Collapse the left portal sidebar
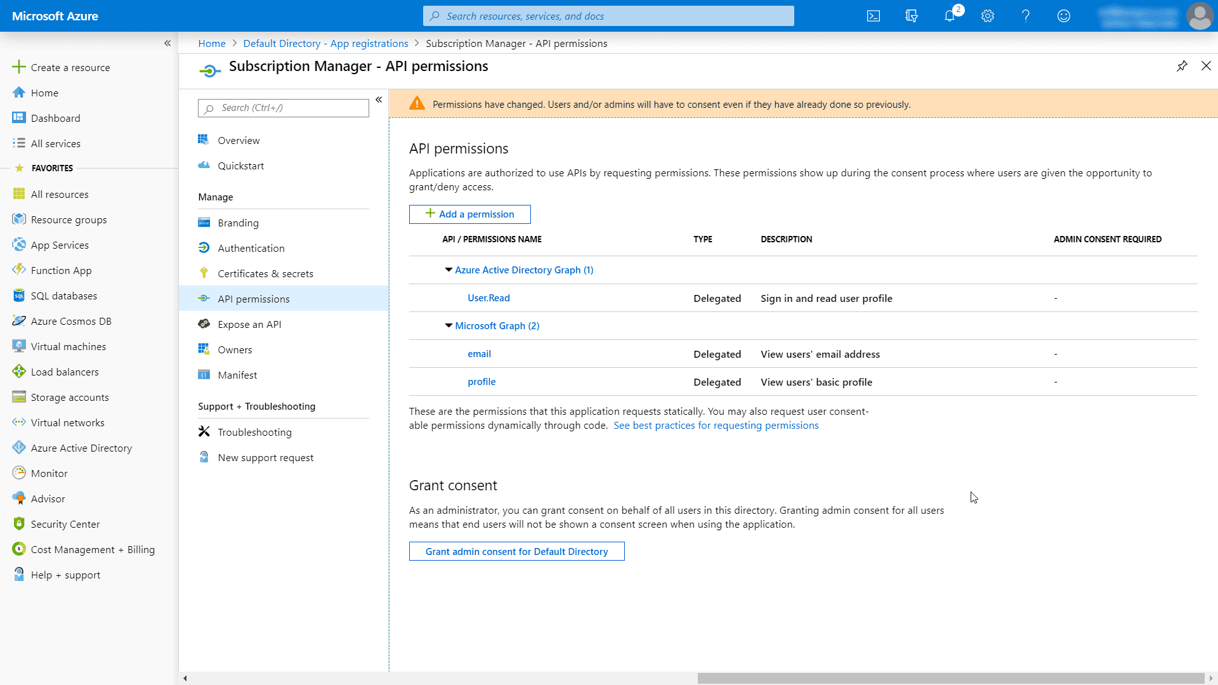1218x685 pixels. [167, 43]
